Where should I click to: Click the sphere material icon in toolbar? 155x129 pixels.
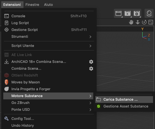click(x=149, y=13)
